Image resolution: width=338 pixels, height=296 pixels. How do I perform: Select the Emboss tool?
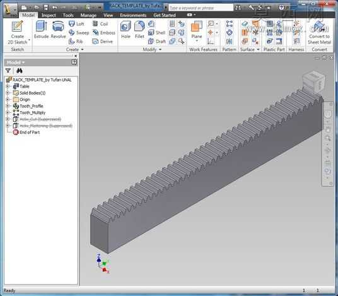pyautogui.click(x=103, y=33)
